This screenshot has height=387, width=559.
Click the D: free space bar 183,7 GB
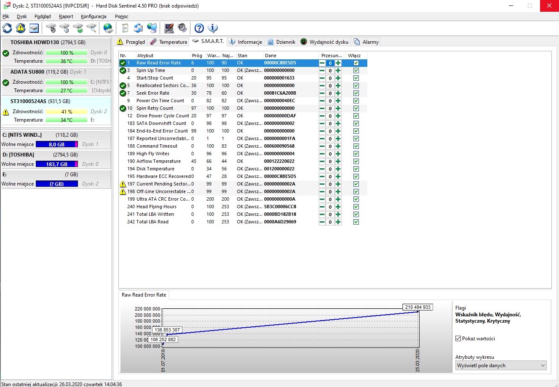tap(57, 164)
